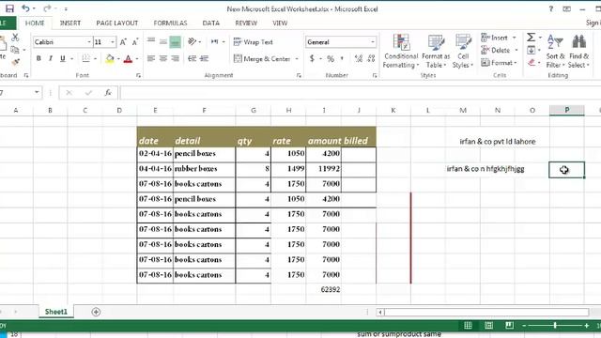Click the AutoSum sigma icon
The width and height of the screenshot is (601, 338).
[531, 38]
